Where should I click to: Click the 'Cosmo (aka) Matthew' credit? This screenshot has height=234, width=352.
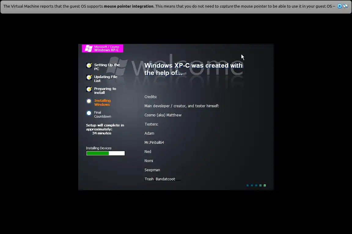coord(163,115)
